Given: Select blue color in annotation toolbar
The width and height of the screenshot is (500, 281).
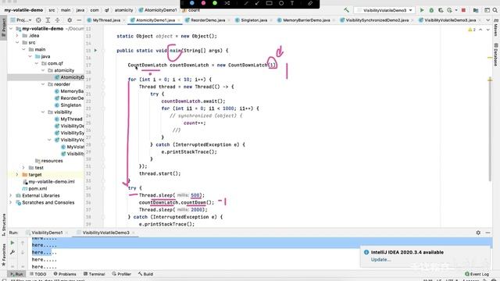Looking at the screenshot, I should pyautogui.click(x=192, y=3).
